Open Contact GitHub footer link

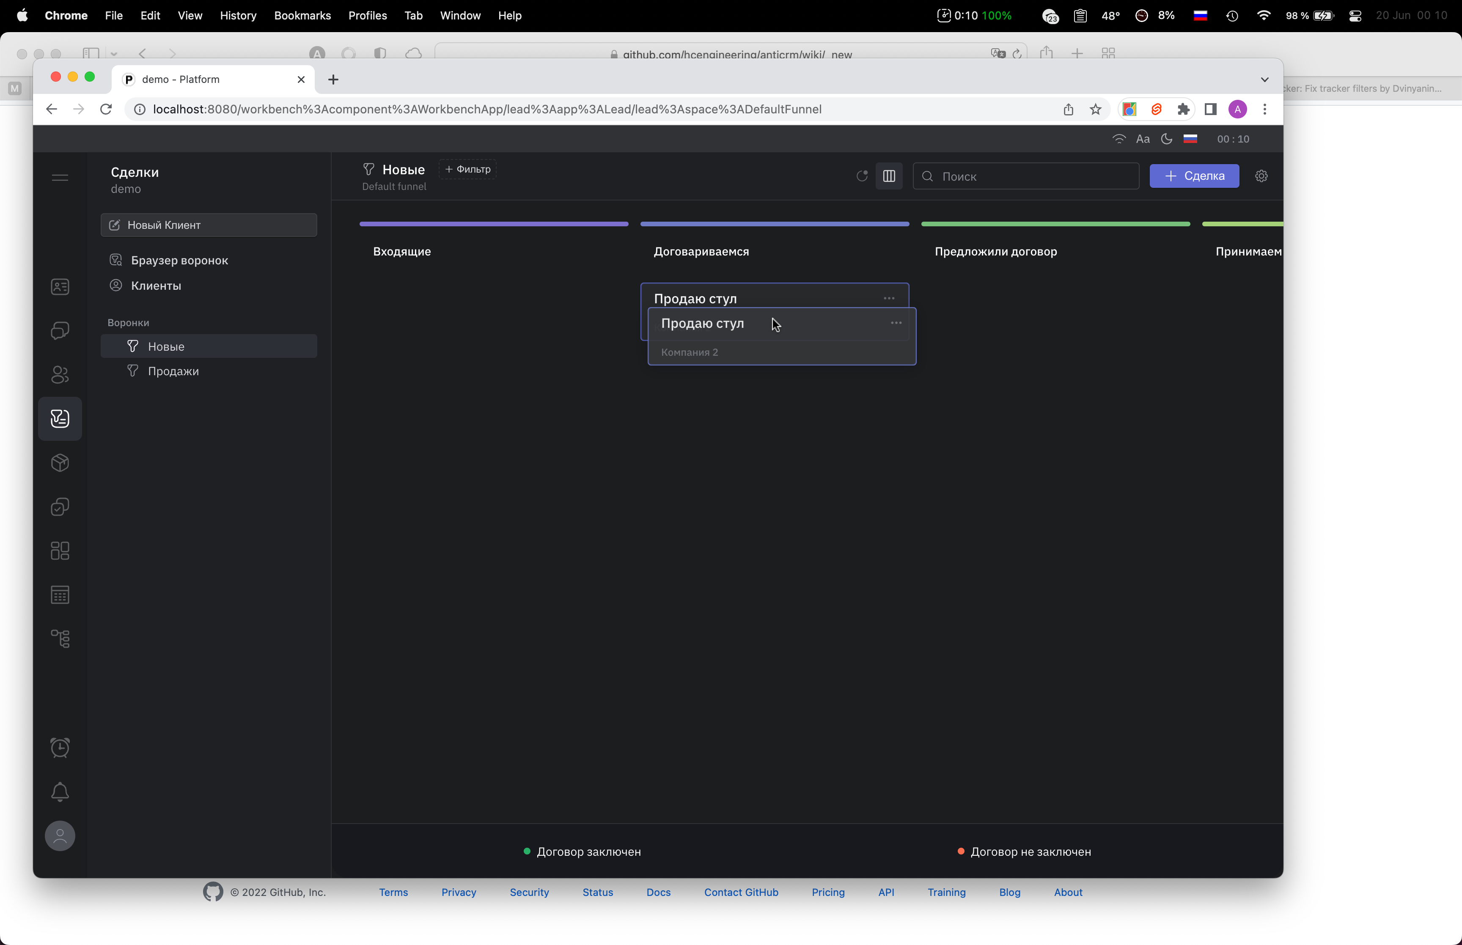pos(741,892)
